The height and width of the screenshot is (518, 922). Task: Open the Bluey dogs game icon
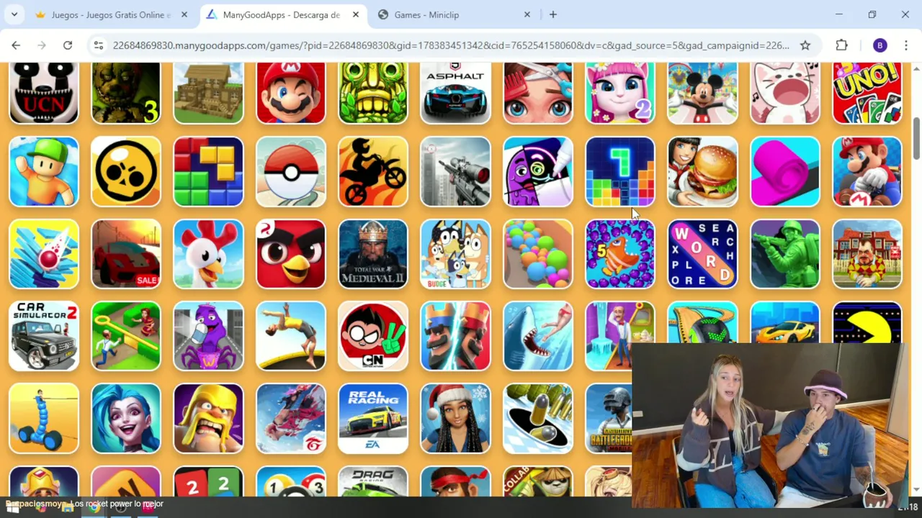click(x=455, y=254)
